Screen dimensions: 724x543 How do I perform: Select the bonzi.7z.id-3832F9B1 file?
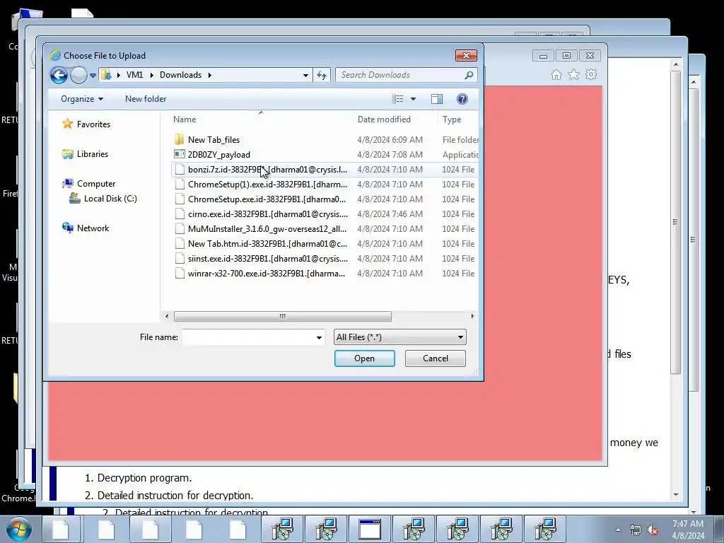click(x=325, y=170)
